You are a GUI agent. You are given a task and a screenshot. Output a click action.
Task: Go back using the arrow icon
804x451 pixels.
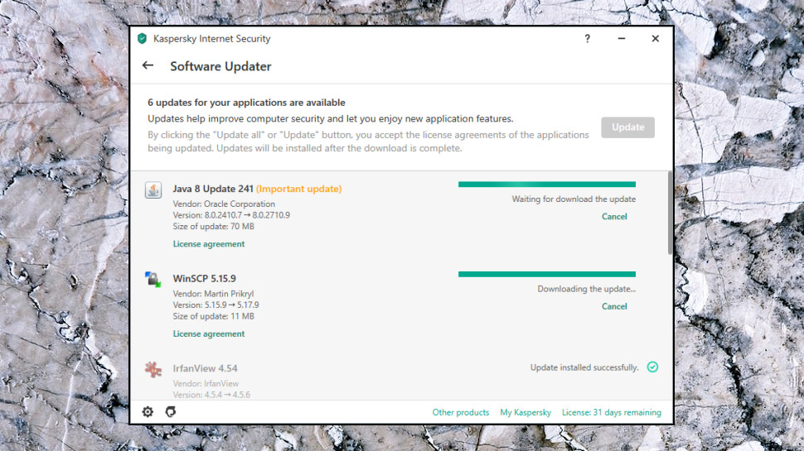[x=148, y=65]
